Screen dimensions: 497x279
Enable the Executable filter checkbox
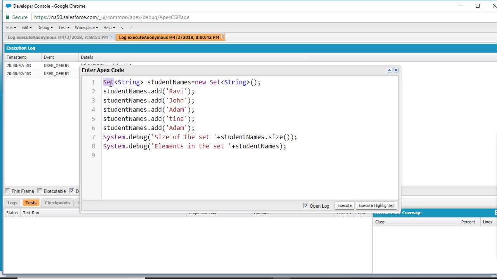(40, 191)
